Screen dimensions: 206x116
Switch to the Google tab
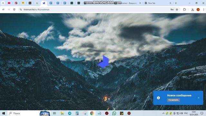[x=37, y=3]
